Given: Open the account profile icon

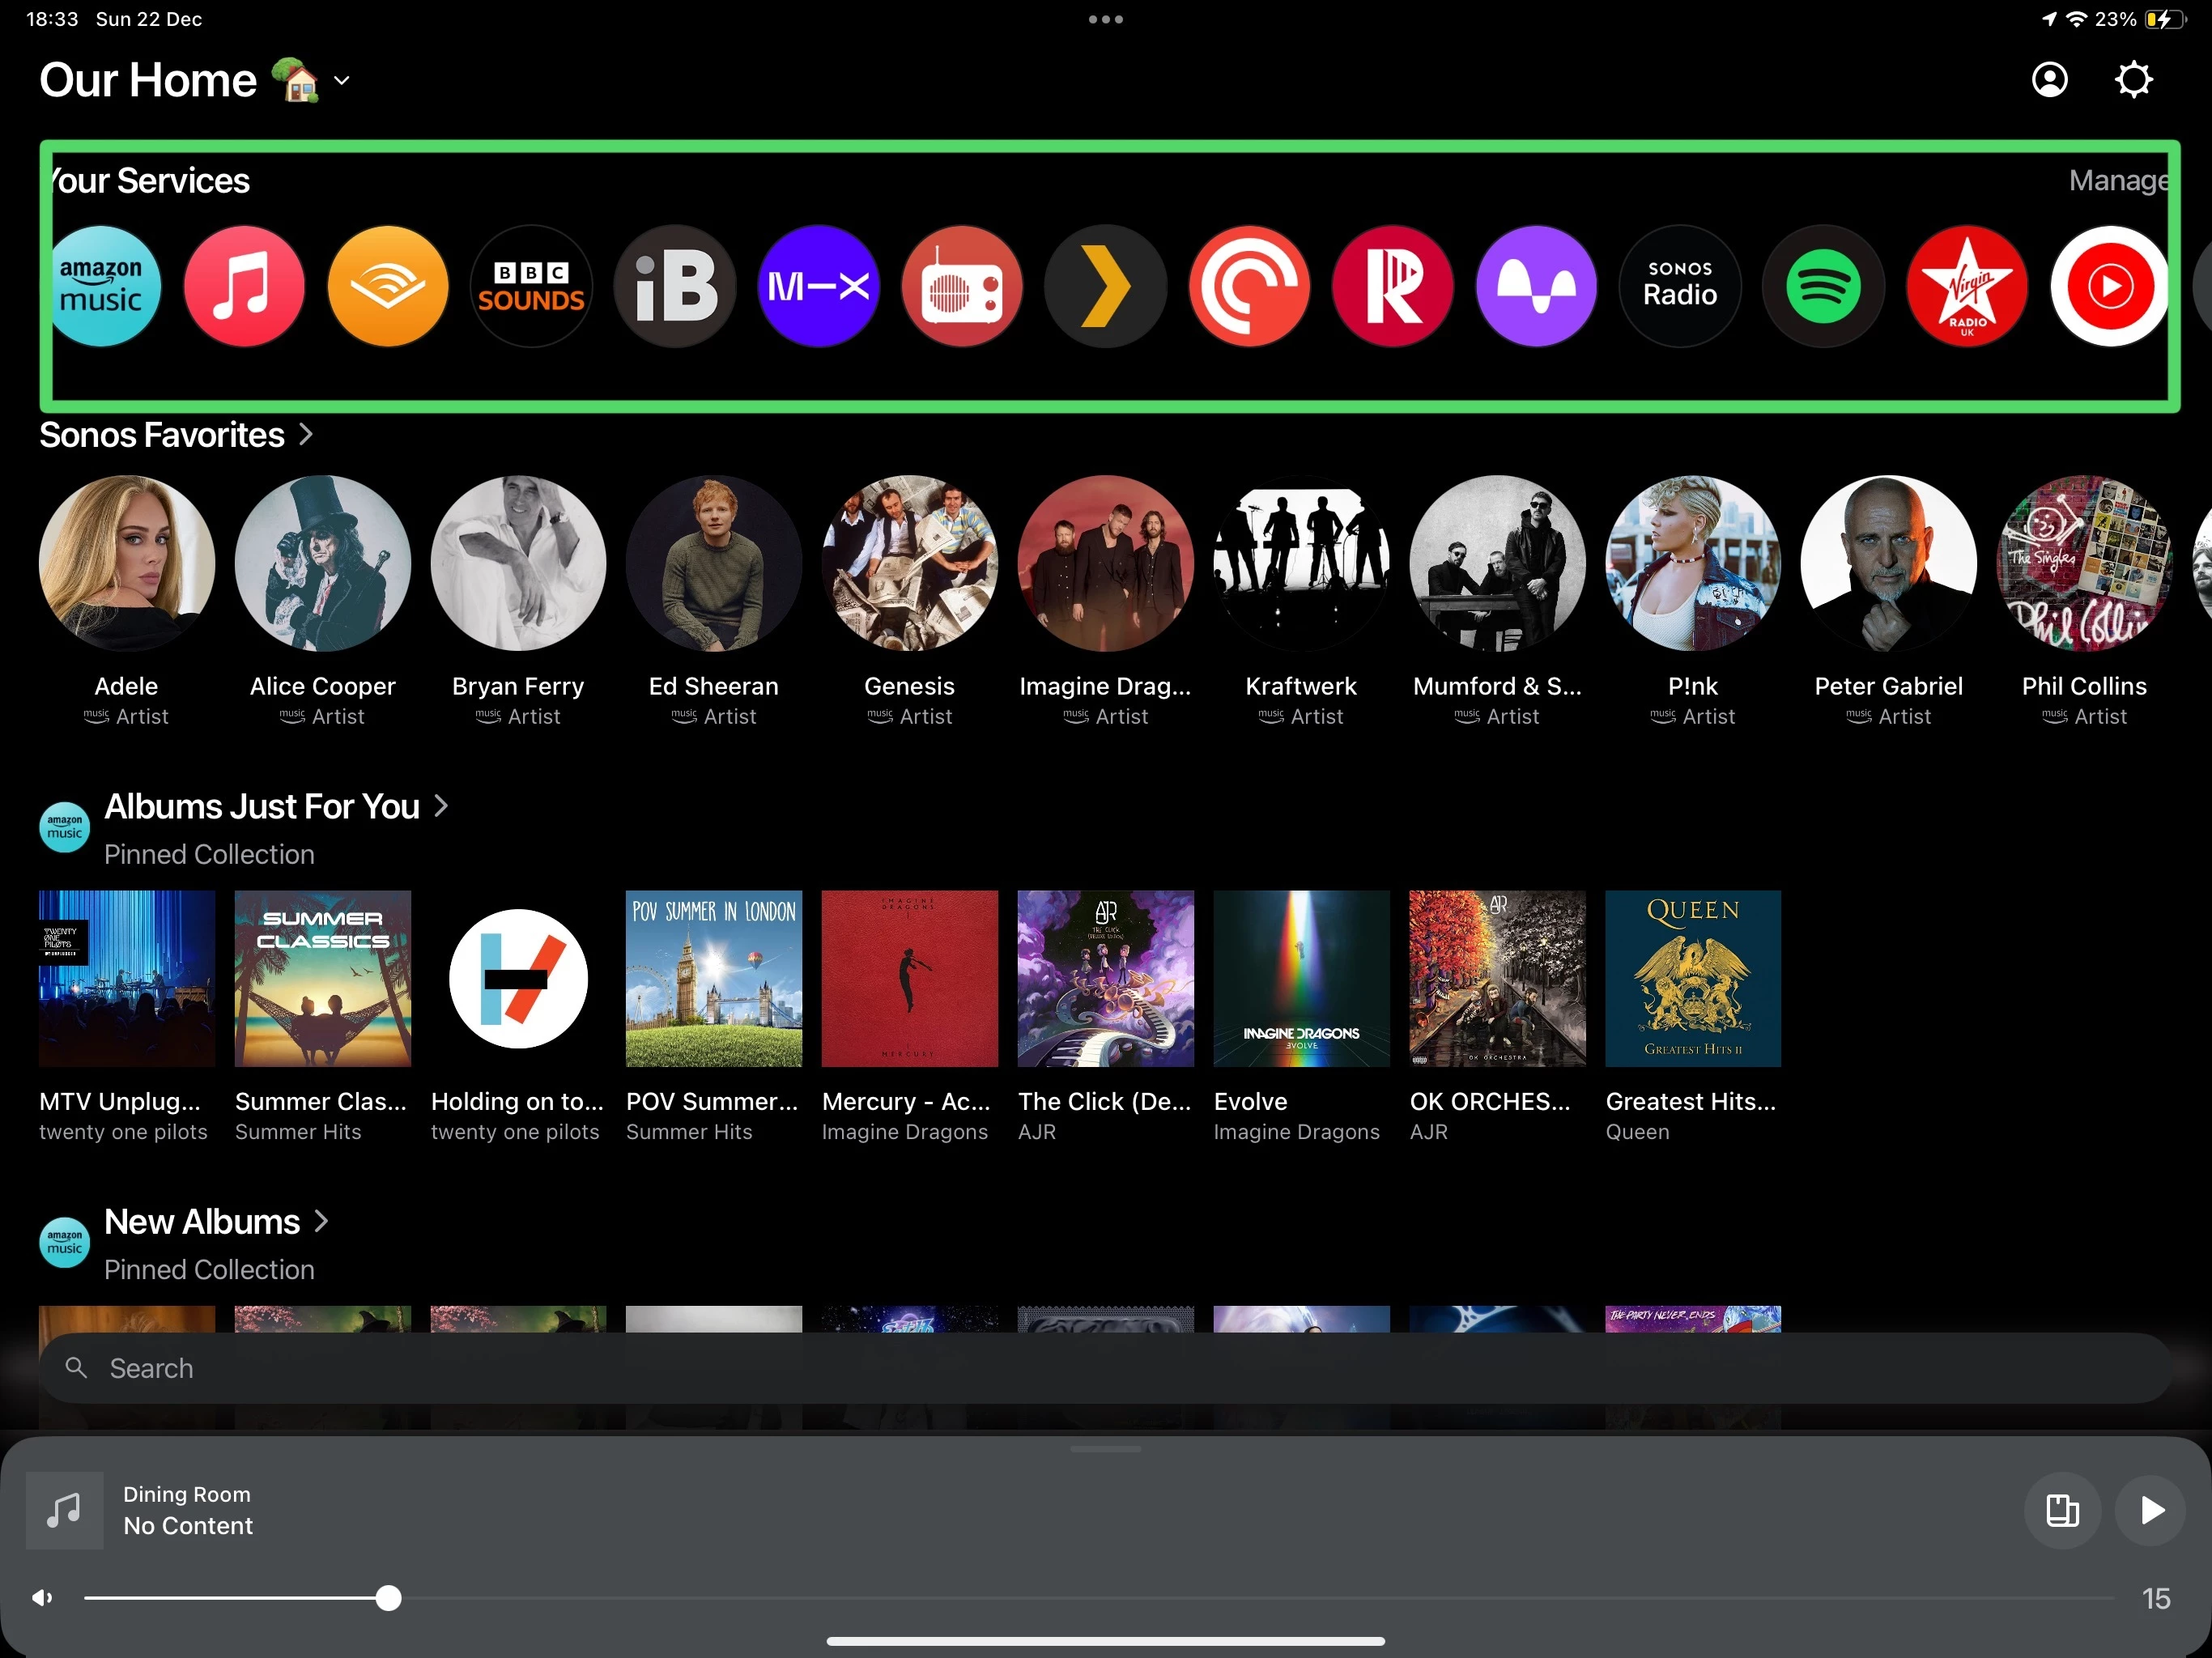Looking at the screenshot, I should tap(2049, 80).
